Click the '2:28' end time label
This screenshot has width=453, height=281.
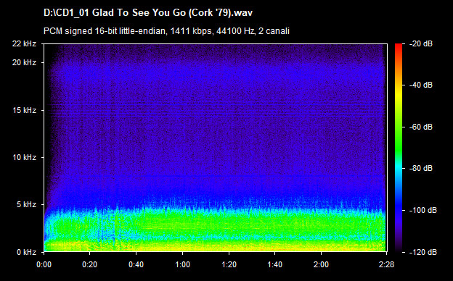pyautogui.click(x=386, y=264)
